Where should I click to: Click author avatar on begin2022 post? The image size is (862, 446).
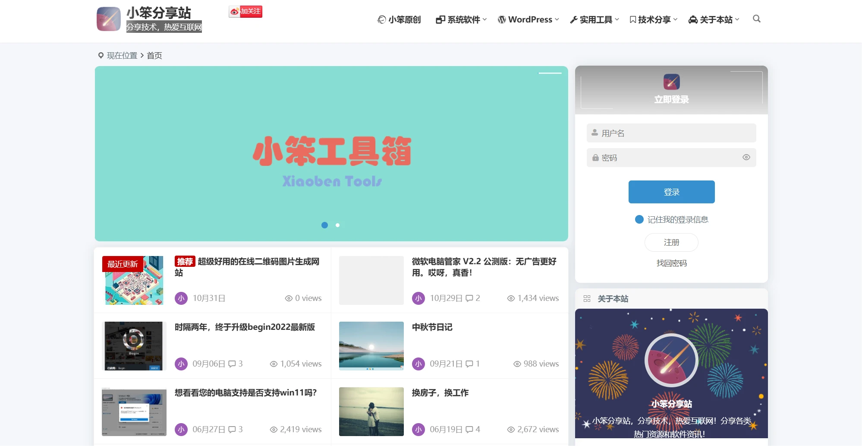tap(181, 364)
